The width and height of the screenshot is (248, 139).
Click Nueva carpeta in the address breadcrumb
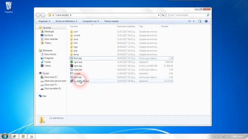pyautogui.click(x=62, y=15)
